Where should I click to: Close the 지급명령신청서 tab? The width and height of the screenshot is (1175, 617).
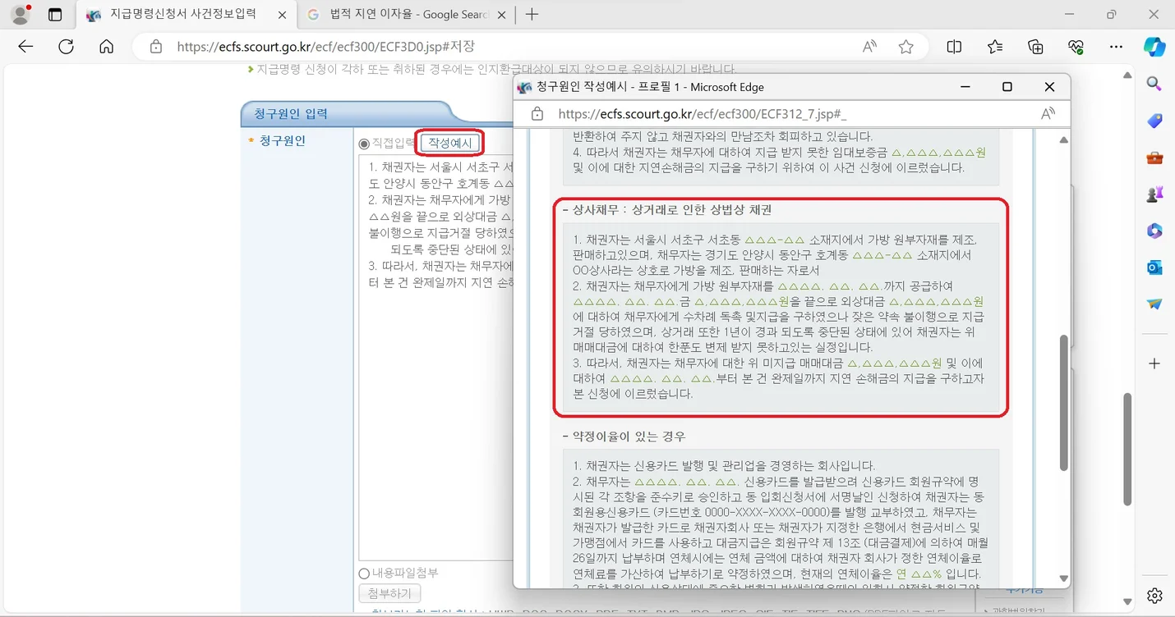pyautogui.click(x=282, y=15)
